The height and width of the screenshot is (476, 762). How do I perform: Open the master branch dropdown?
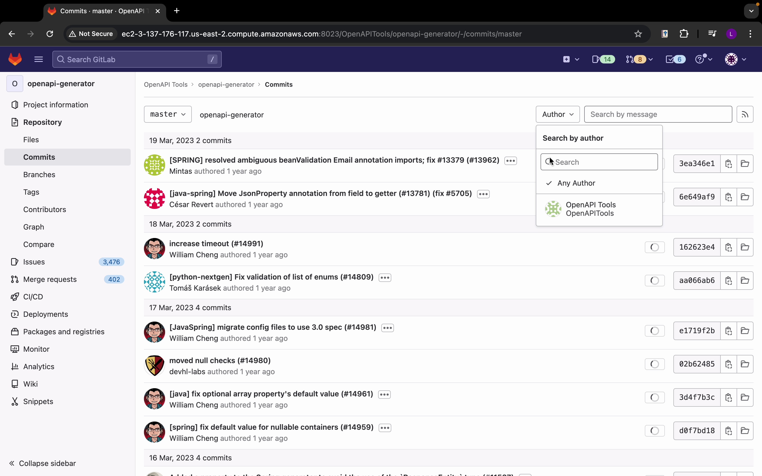[167, 114]
